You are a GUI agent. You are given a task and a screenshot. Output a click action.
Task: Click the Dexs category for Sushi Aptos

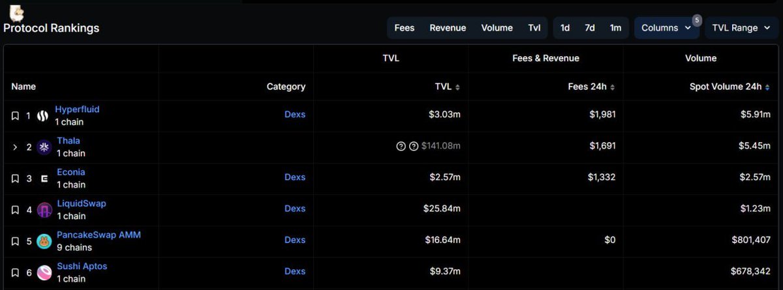(x=295, y=271)
